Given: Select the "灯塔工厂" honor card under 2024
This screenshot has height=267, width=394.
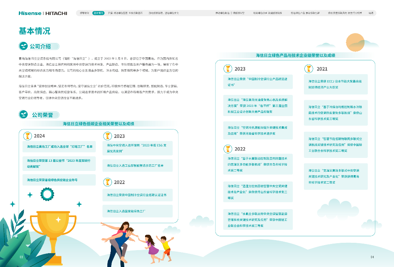Looking at the screenshot, I should (59, 147).
